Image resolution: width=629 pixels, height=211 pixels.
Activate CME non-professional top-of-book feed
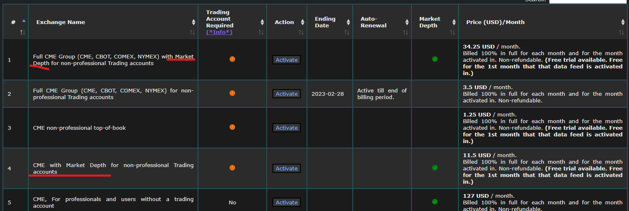coord(287,128)
